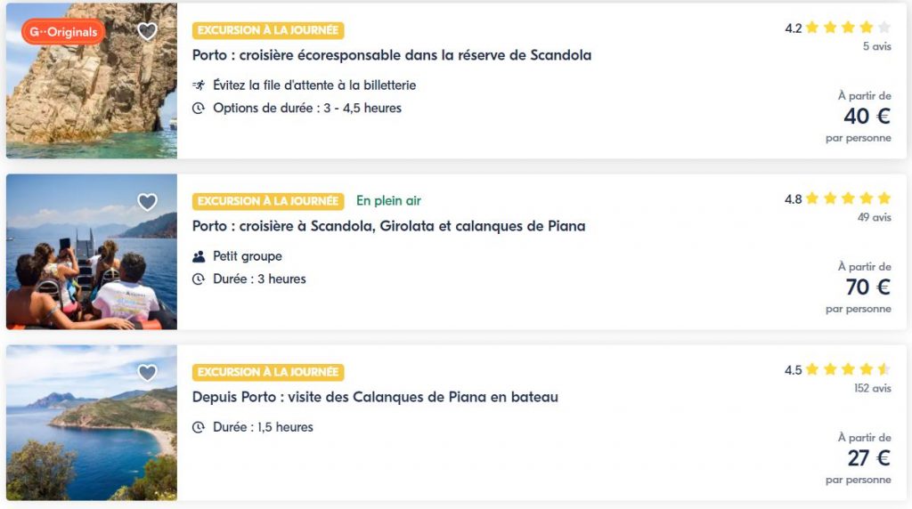Click the Petit groupe people icon
This screenshot has width=912, height=509.
coord(199,256)
